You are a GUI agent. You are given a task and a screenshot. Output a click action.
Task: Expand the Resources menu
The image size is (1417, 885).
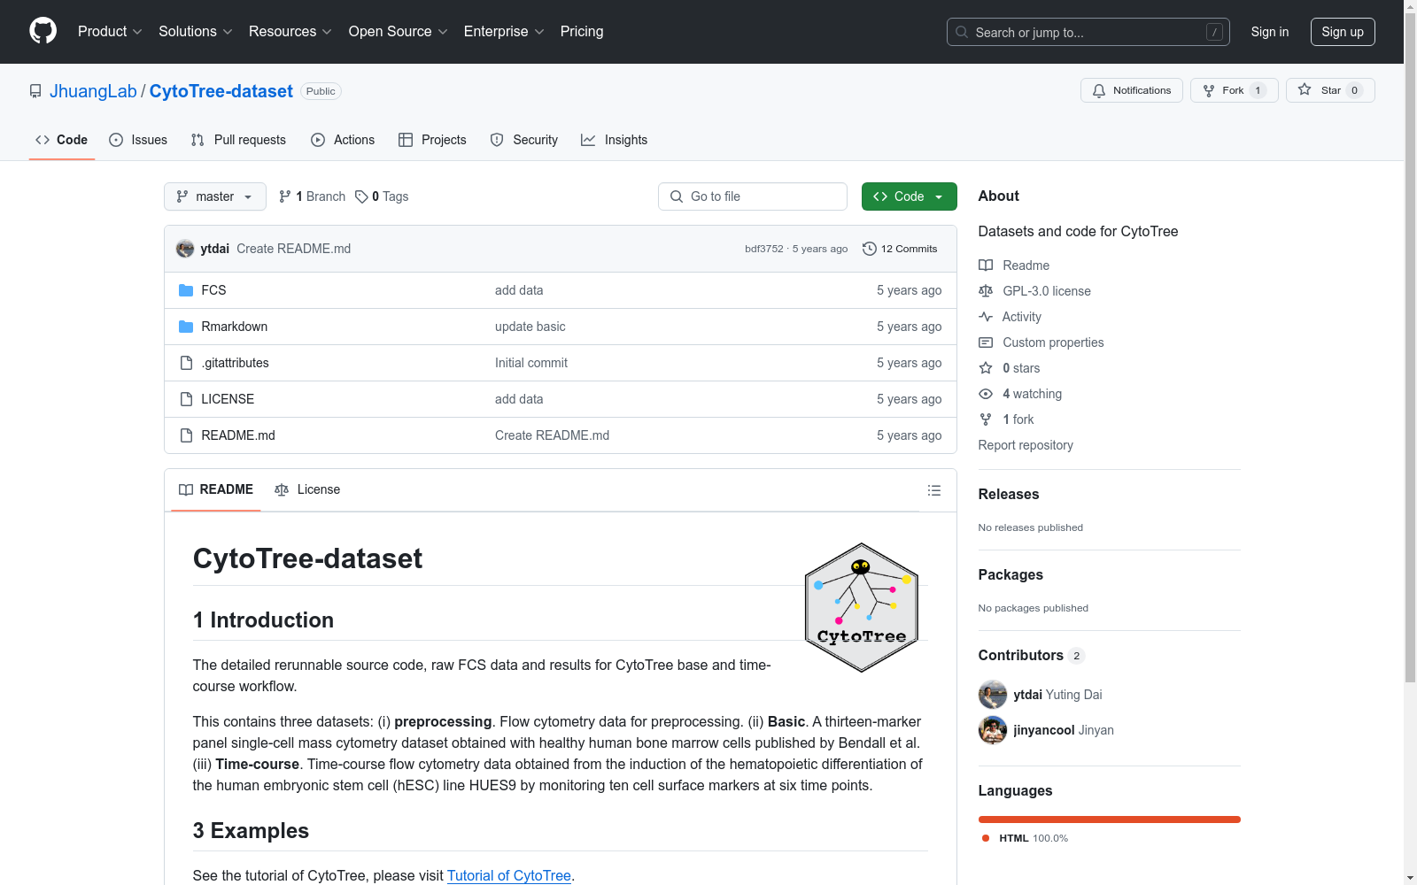(x=290, y=32)
